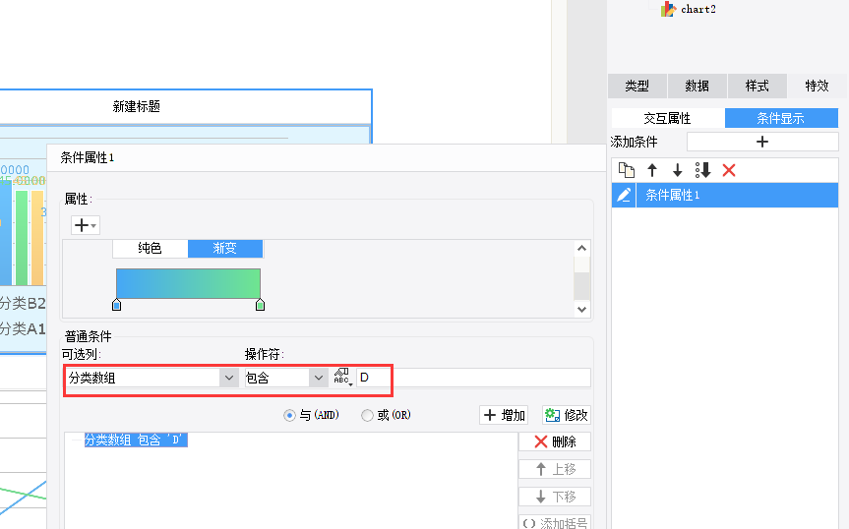This screenshot has height=529, width=849.
Task: Choose the 纯色 fill option
Action: (150, 248)
